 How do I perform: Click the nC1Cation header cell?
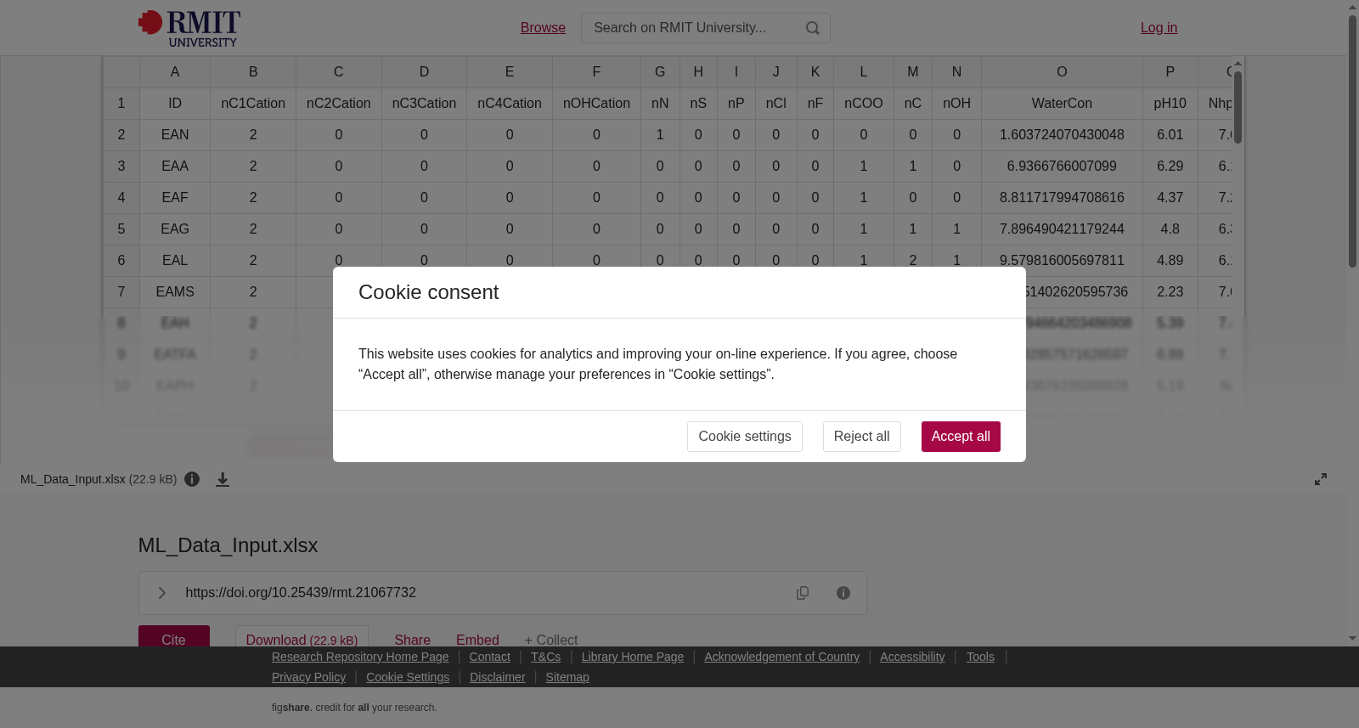point(253,104)
